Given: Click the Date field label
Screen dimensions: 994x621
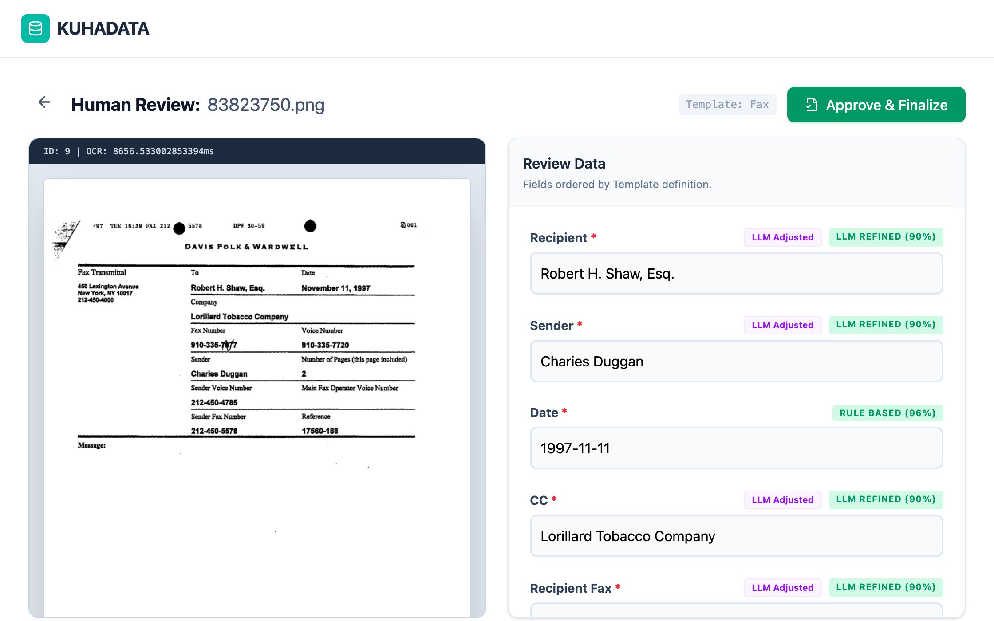Looking at the screenshot, I should pos(544,413).
